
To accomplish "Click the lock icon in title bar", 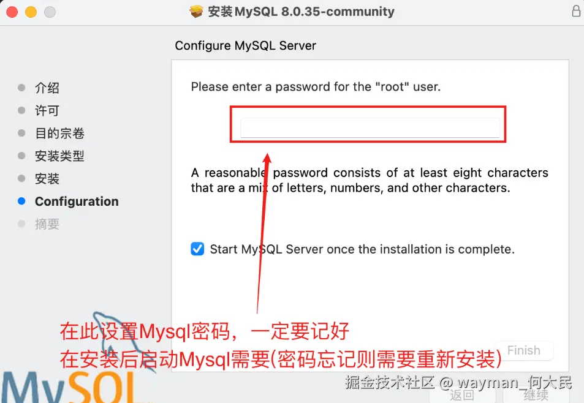I will point(576,11).
